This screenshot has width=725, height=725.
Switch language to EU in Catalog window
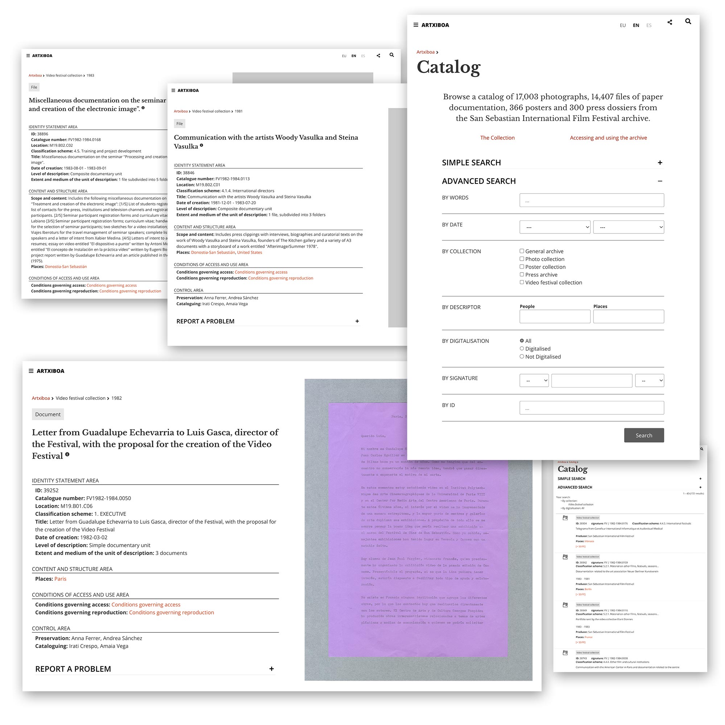(622, 25)
